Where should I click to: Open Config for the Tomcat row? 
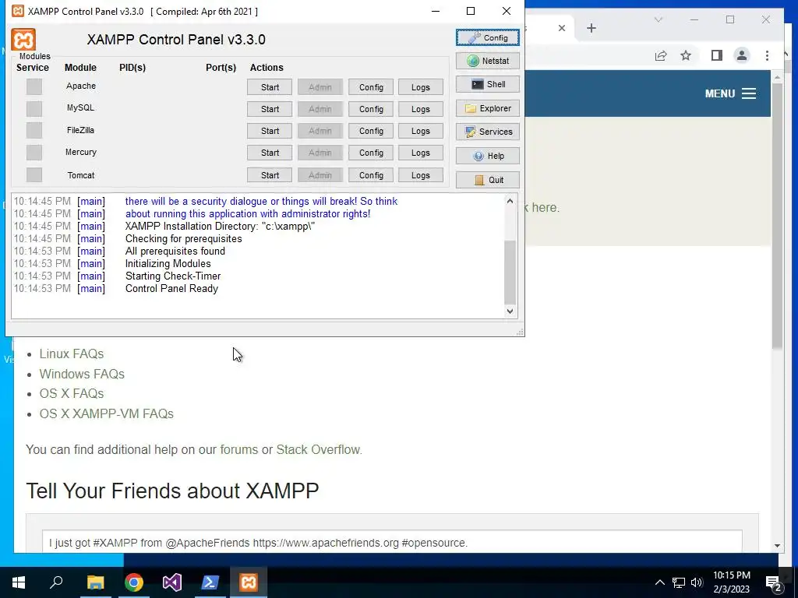371,175
